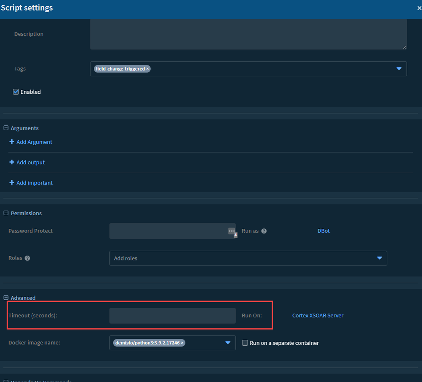The height and width of the screenshot is (382, 422).
Task: Uncheck the Enabled checkbox
Action: 16,92
